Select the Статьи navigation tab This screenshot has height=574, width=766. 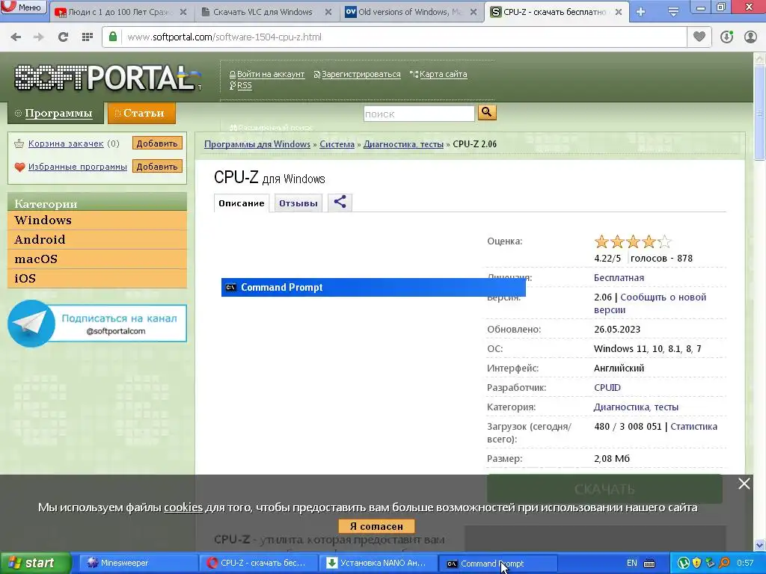141,114
